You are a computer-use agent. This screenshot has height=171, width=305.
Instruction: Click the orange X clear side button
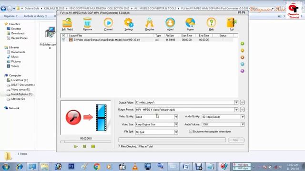click(243, 57)
